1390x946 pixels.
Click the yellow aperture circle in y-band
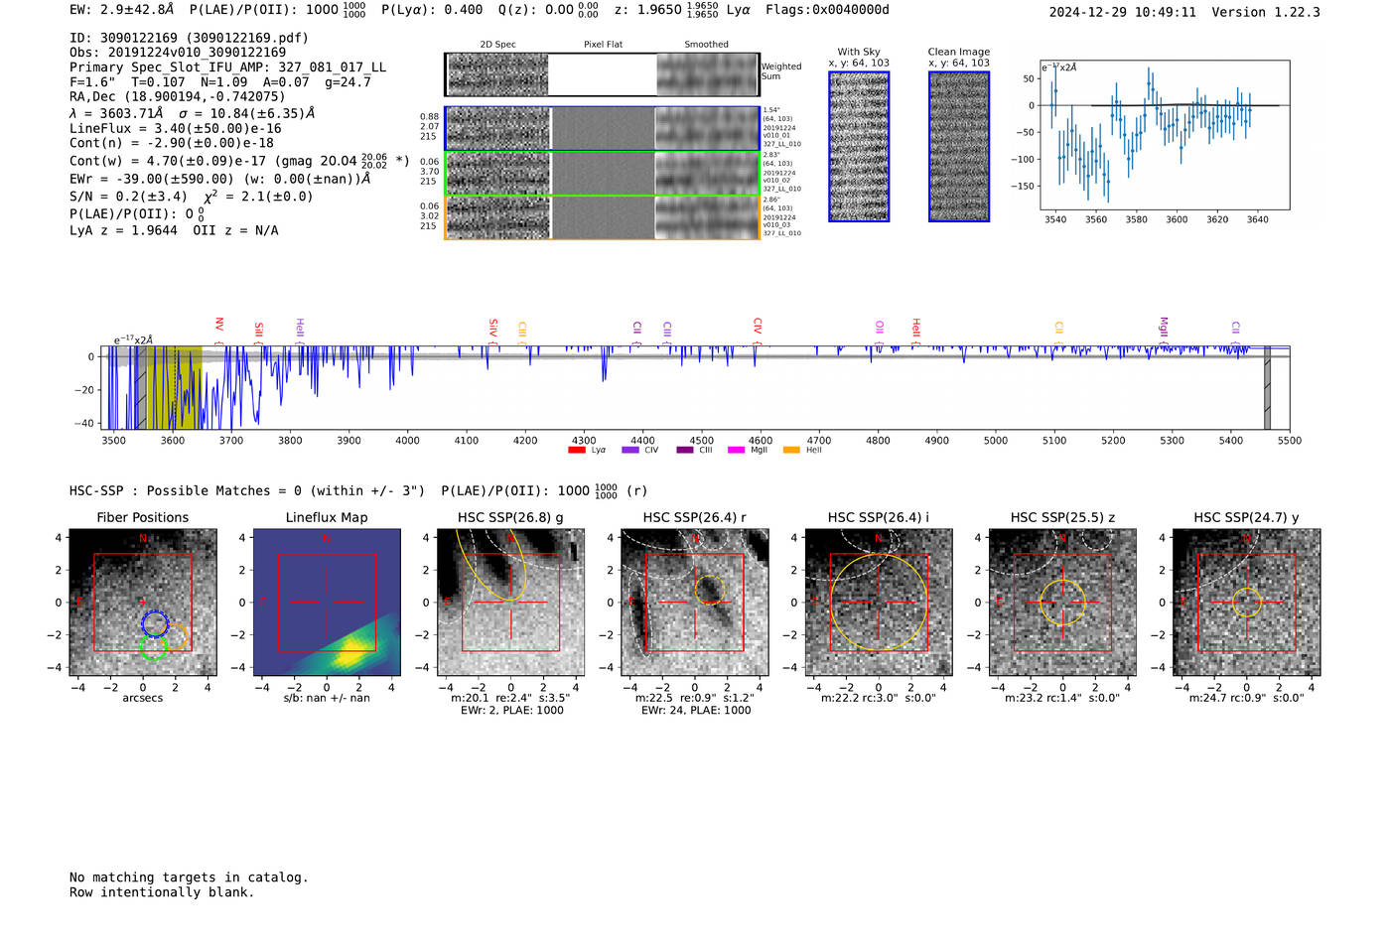coord(1247,603)
